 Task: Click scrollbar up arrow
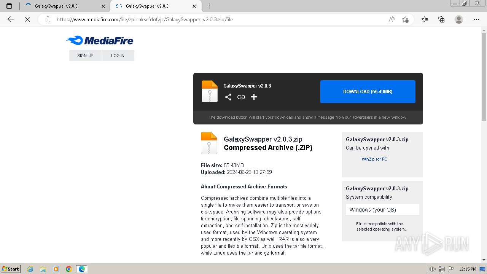point(484,30)
